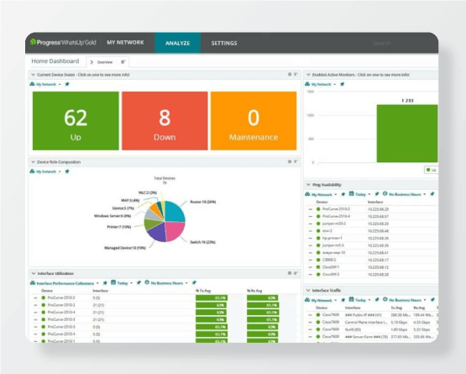
Task: Open No Business Hours dropdown in Interface Traffic
Action: pyautogui.click(x=405, y=300)
